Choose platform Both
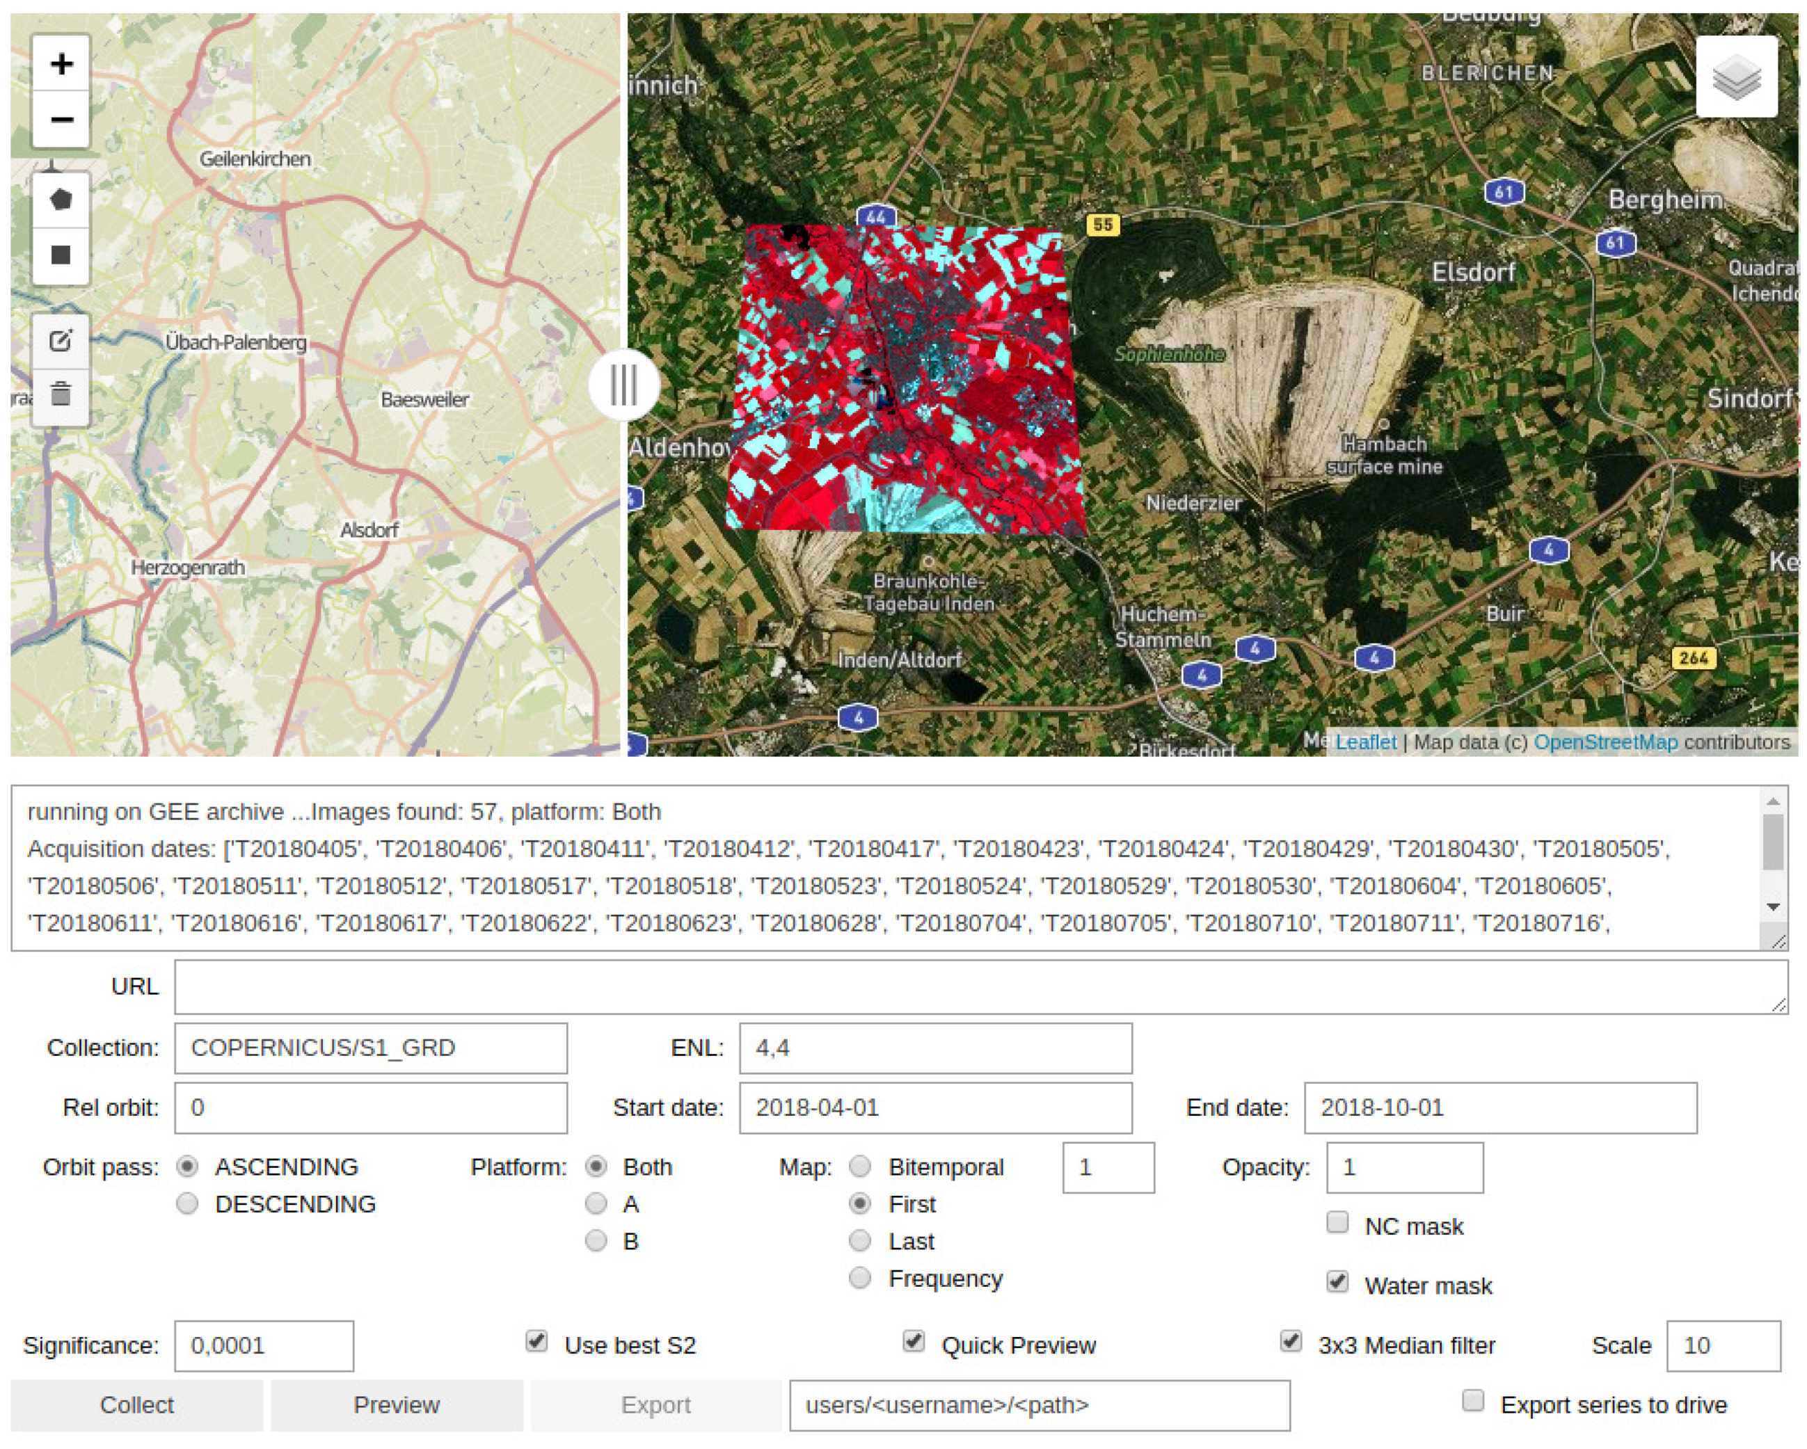This screenshot has height=1449, width=1807. point(596,1167)
